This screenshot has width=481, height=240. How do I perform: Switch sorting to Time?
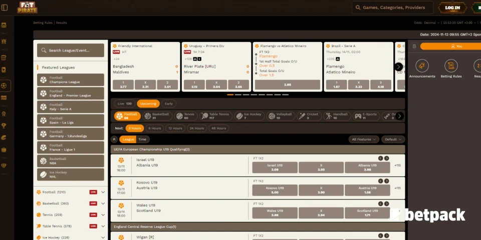[x=142, y=139]
